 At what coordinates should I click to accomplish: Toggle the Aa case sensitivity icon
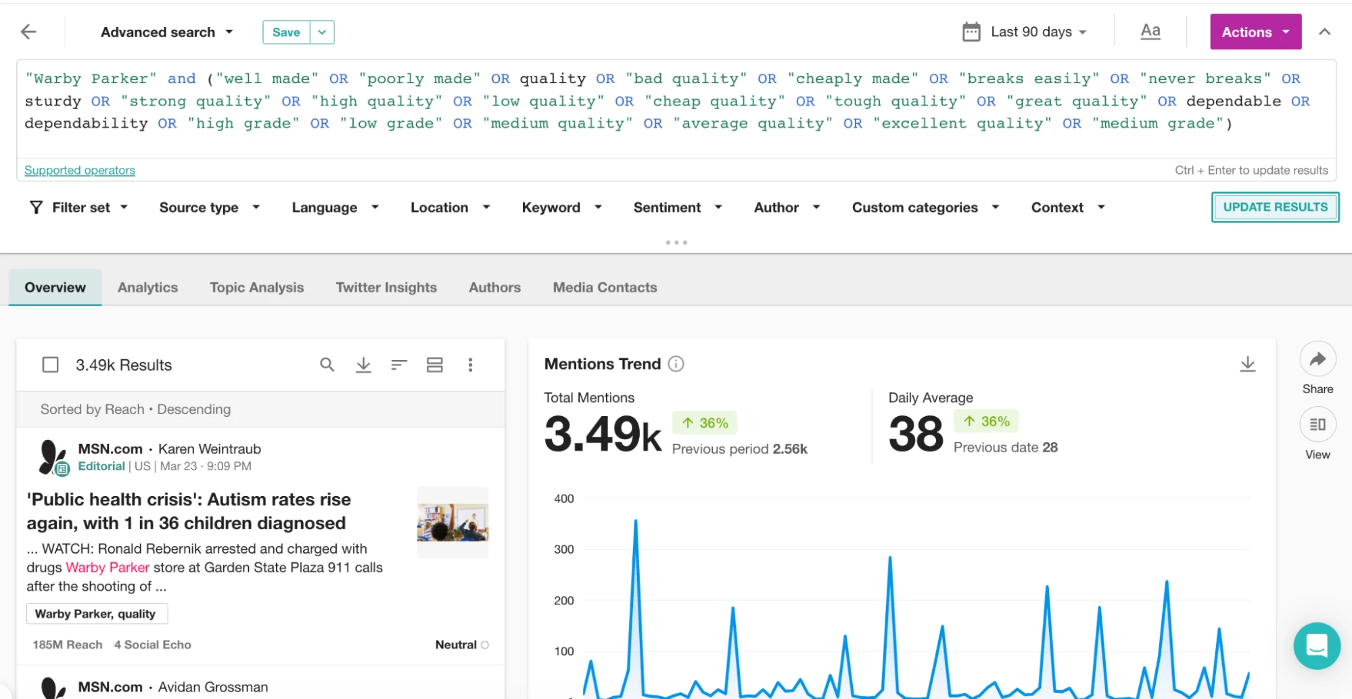pos(1150,31)
